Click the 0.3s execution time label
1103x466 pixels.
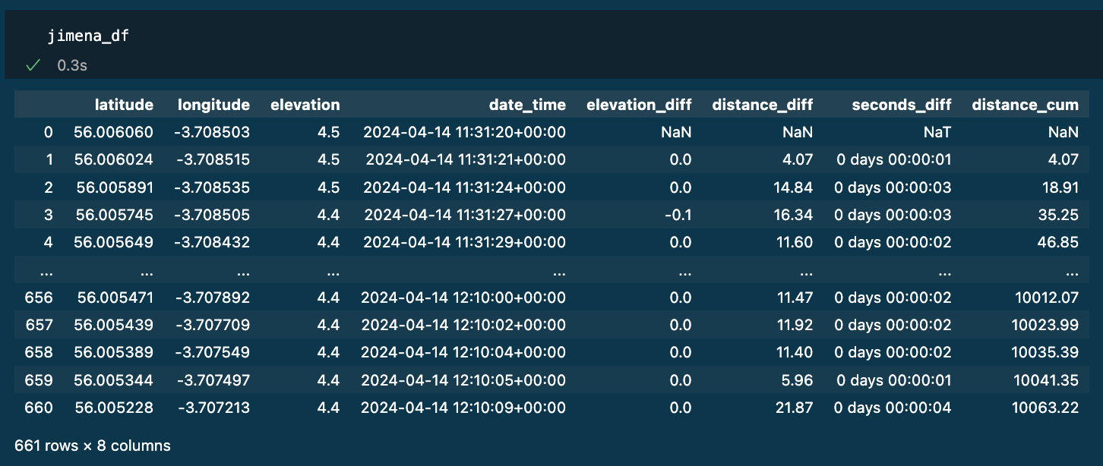(72, 65)
